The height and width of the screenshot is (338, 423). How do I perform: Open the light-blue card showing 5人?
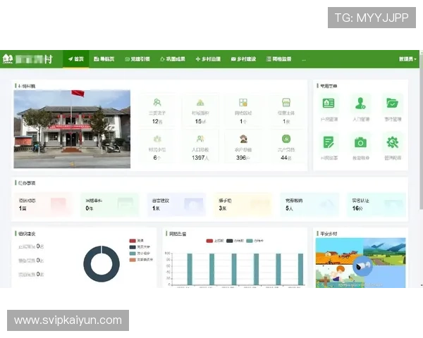309,205
